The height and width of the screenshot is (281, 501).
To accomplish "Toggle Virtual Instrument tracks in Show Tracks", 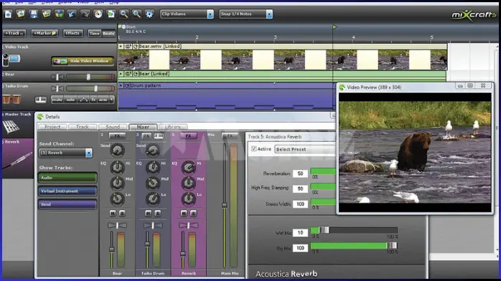I will click(67, 191).
